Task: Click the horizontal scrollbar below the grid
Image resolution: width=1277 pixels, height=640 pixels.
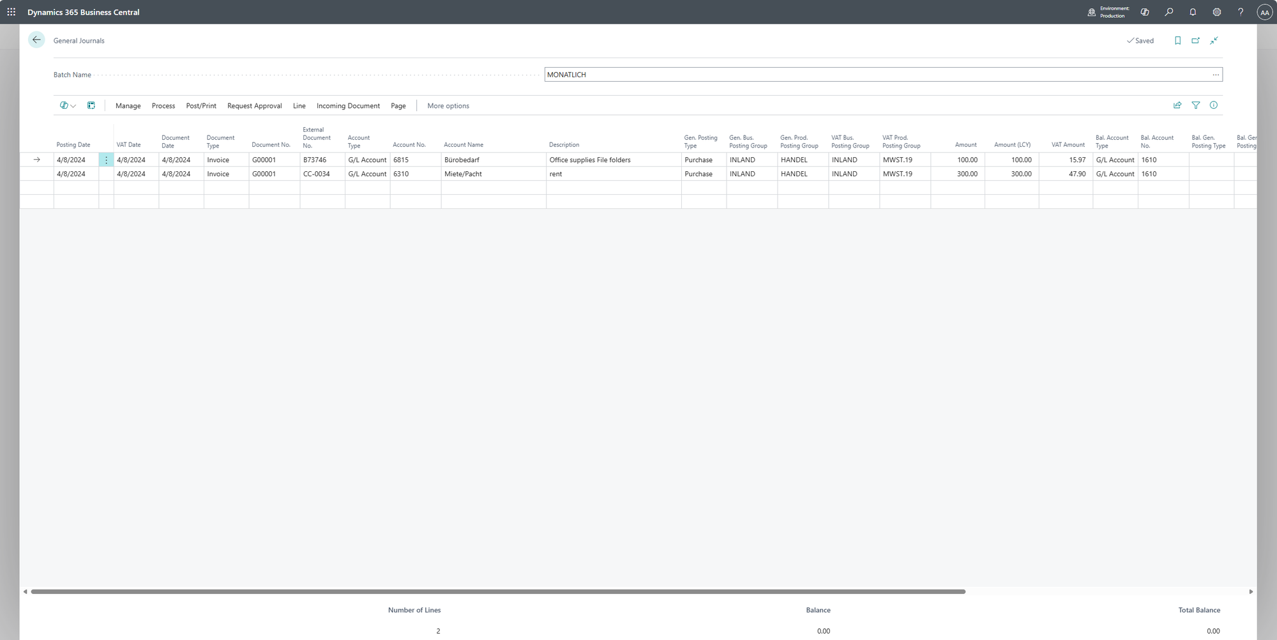Action: (498, 591)
